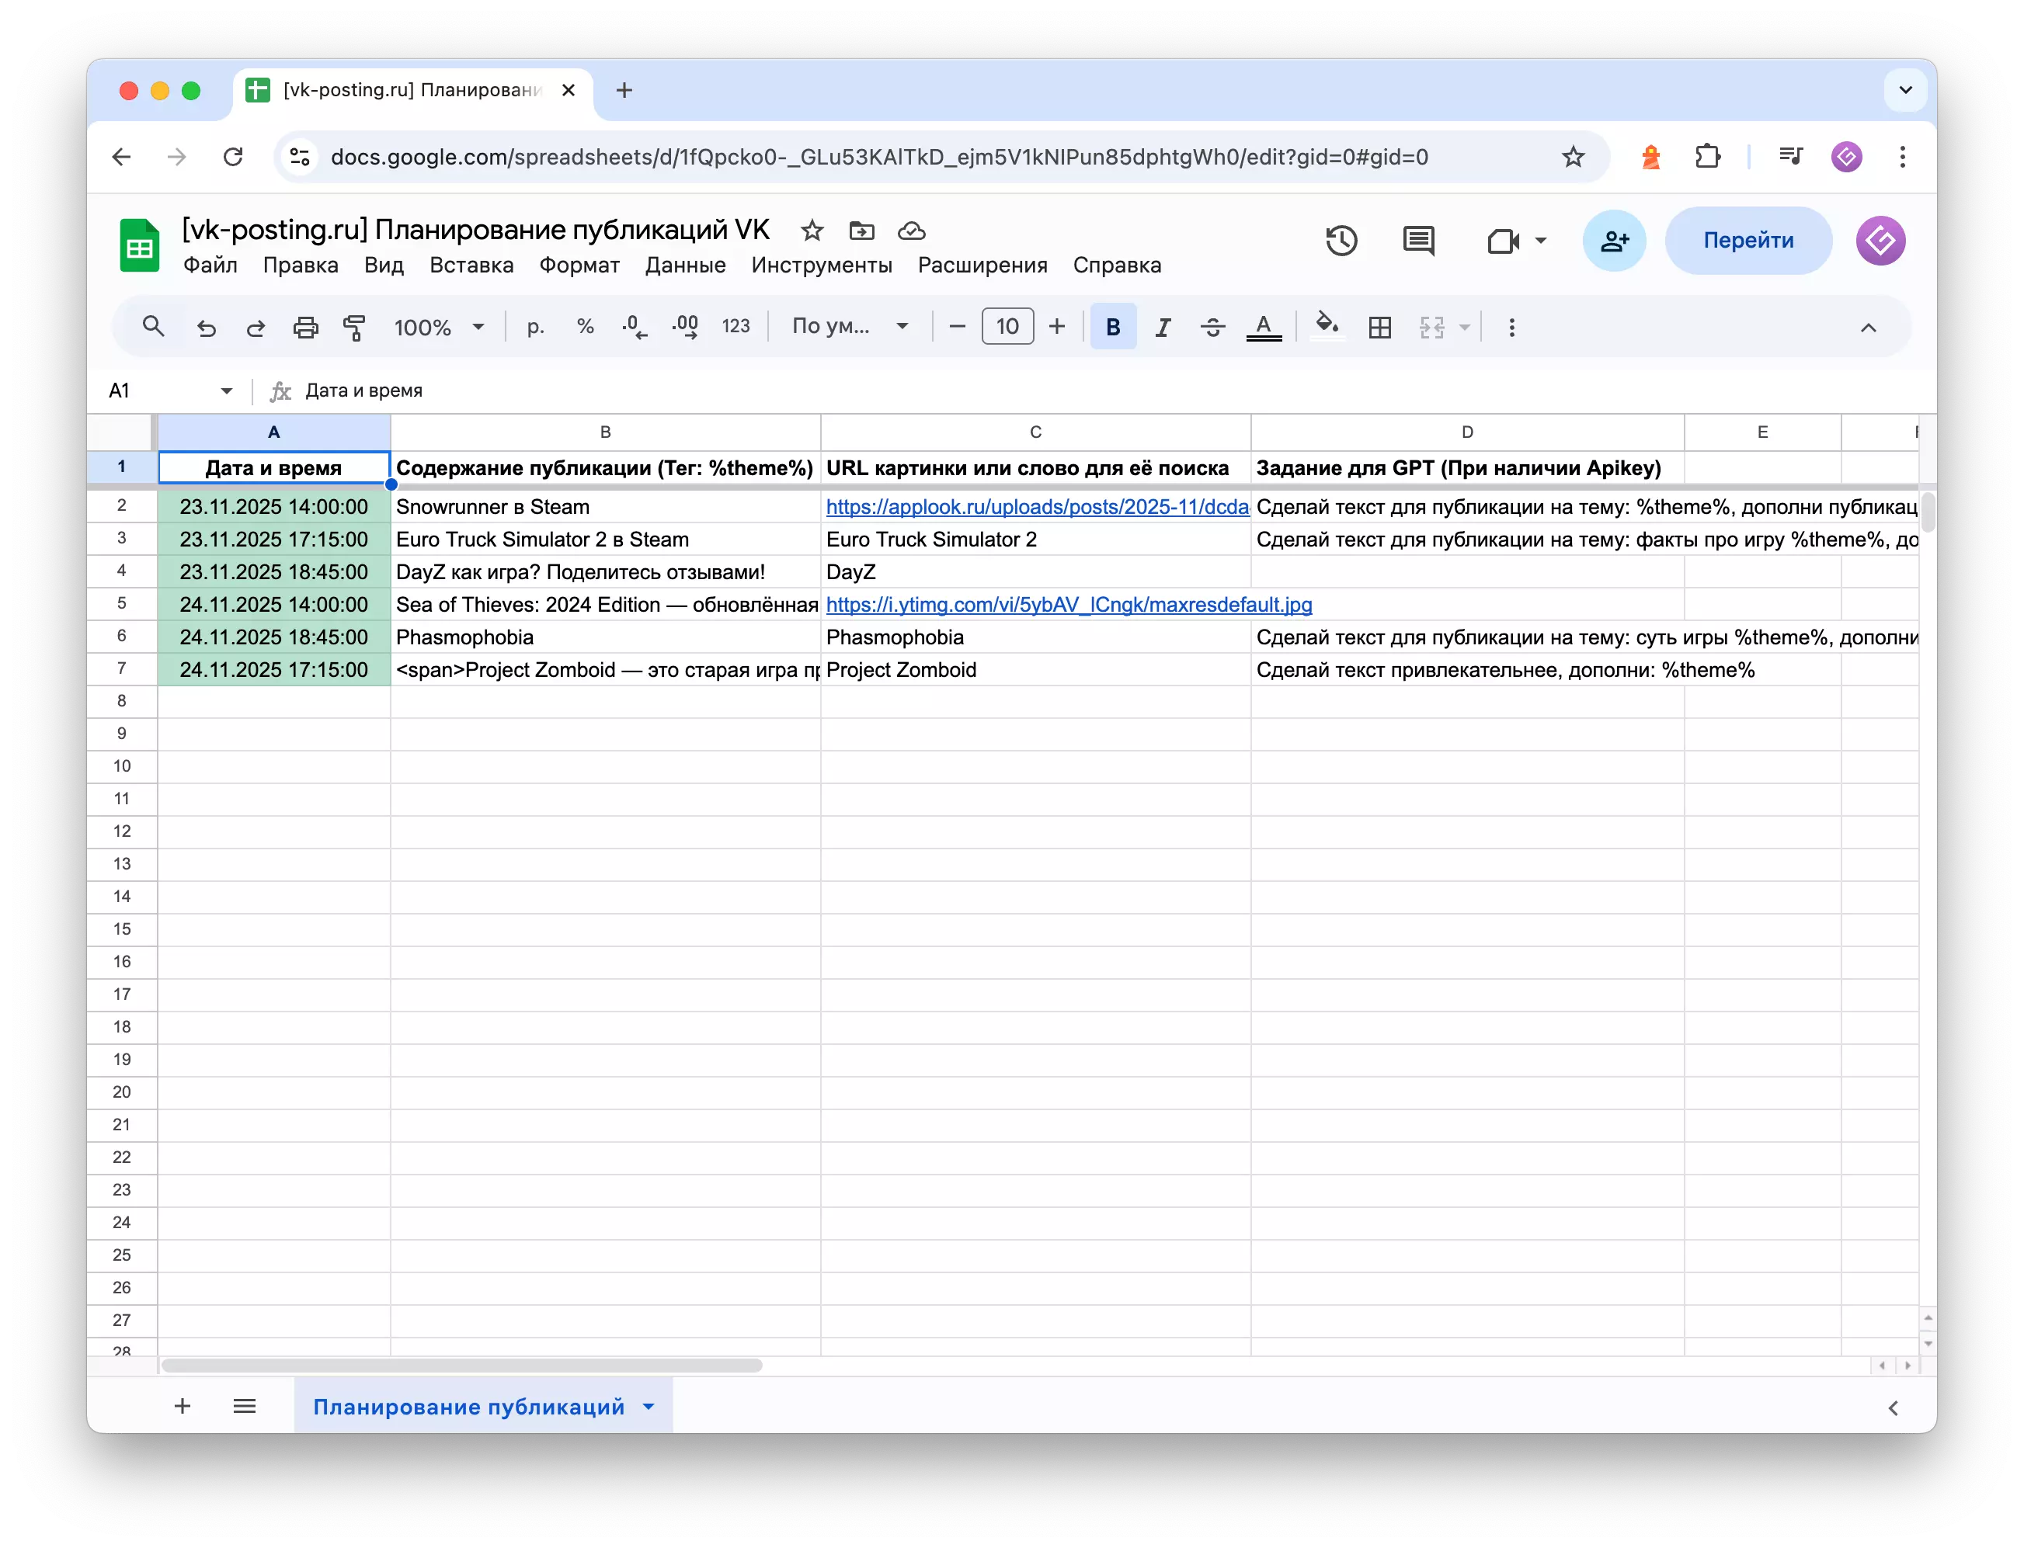The image size is (2024, 1548).
Task: Reload the browser page
Action: tap(233, 157)
